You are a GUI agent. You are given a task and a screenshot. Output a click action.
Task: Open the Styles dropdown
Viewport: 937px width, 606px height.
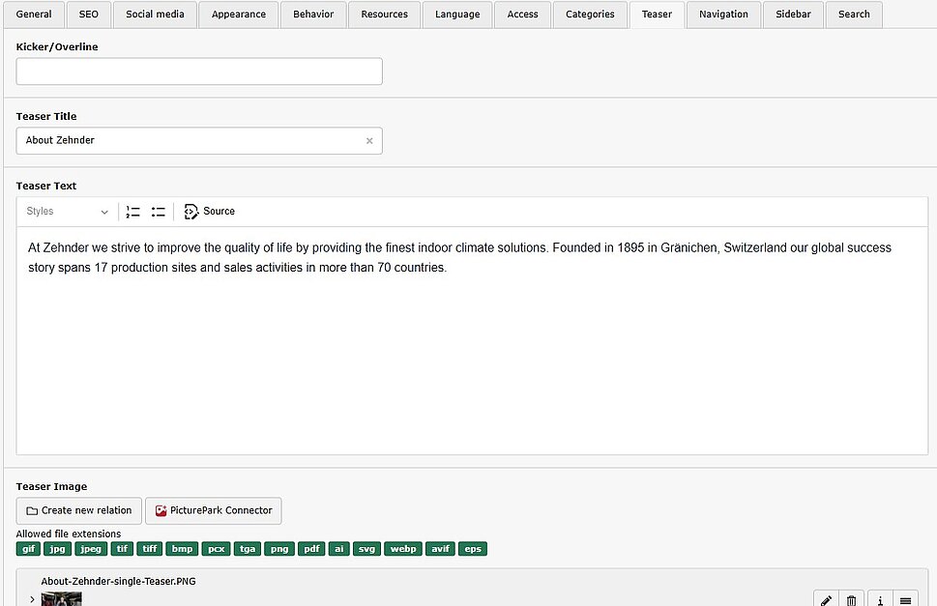point(68,212)
